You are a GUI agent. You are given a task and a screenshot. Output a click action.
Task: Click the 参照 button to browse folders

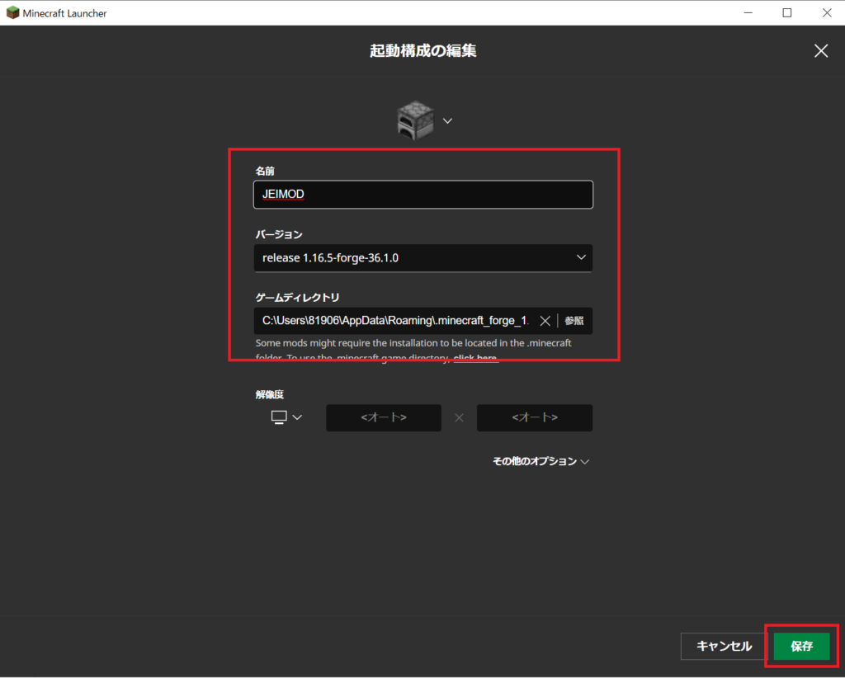click(574, 321)
